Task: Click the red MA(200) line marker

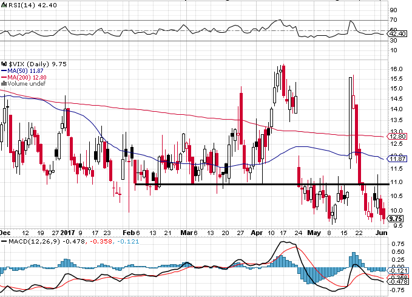Action: 4,77
